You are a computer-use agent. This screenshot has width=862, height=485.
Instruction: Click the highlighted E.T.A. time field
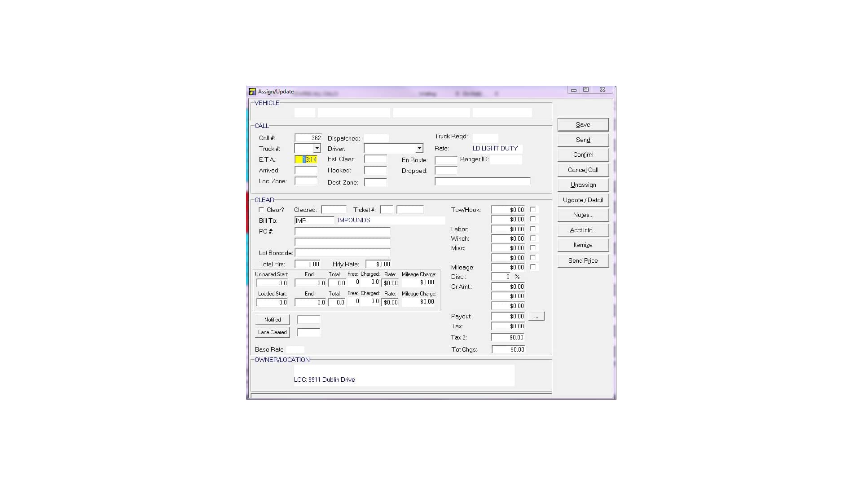pyautogui.click(x=306, y=159)
